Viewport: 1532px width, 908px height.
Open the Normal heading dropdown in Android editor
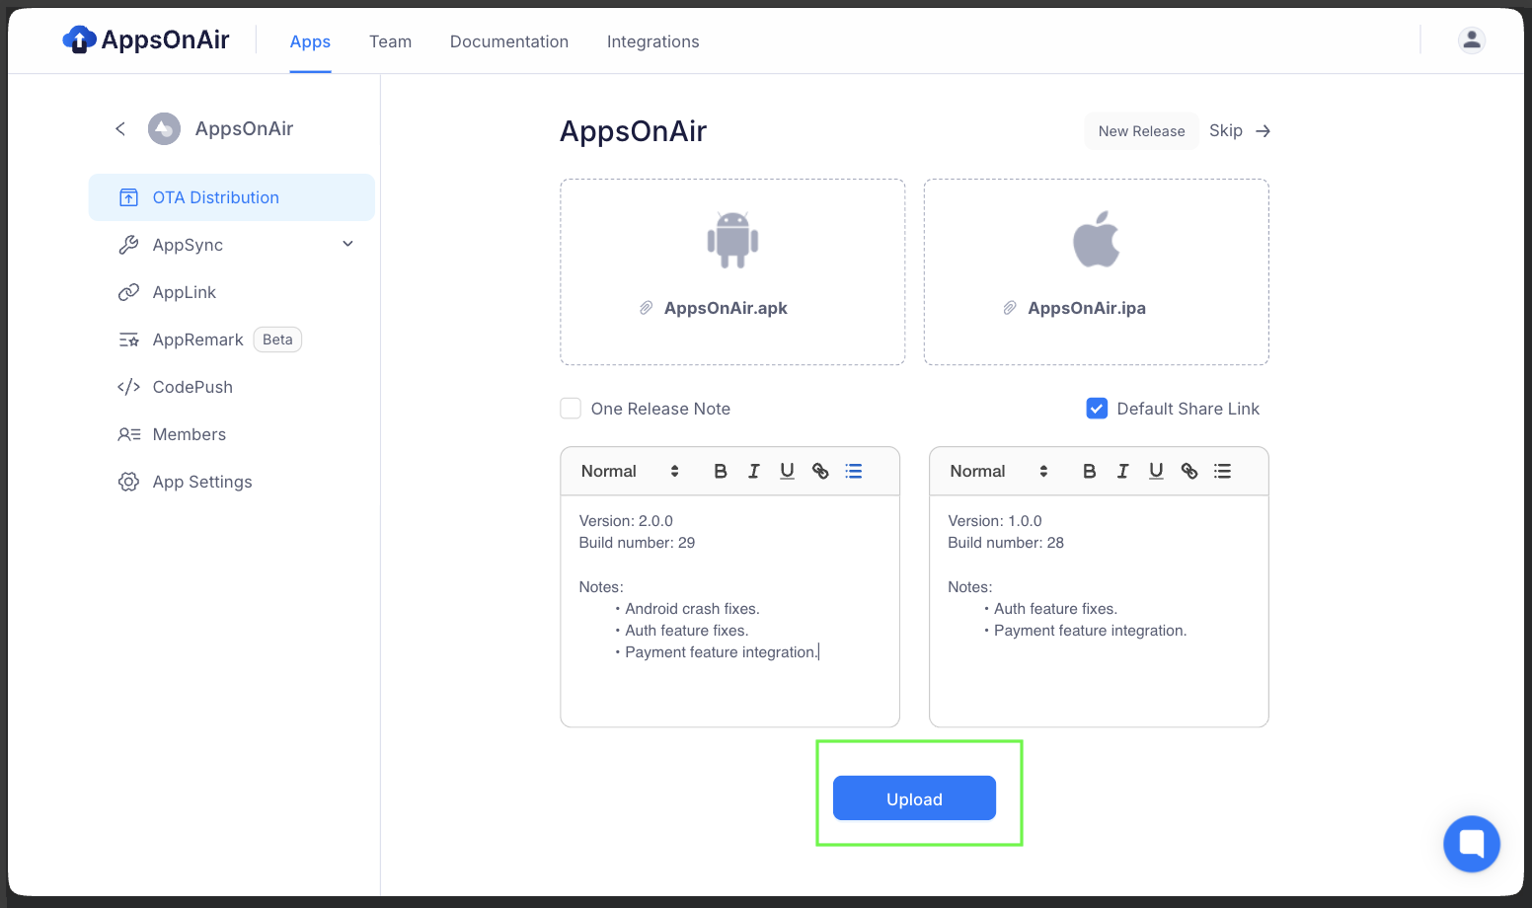(x=630, y=471)
